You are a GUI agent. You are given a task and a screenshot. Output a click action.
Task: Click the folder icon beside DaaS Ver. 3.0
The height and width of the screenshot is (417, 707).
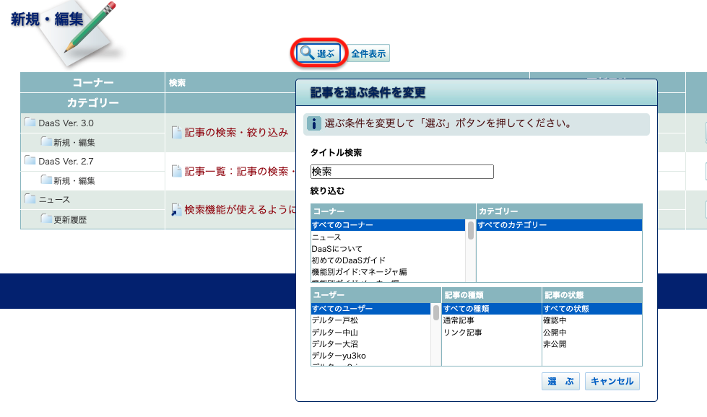tap(30, 123)
